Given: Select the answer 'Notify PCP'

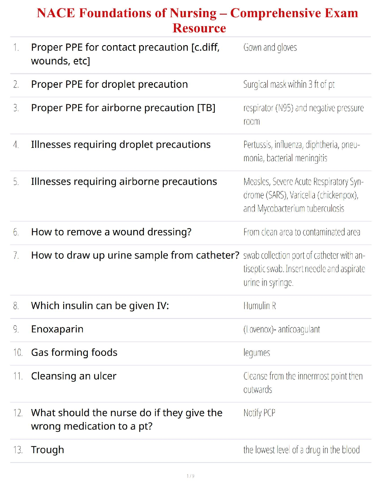Looking at the screenshot, I should (259, 413).
